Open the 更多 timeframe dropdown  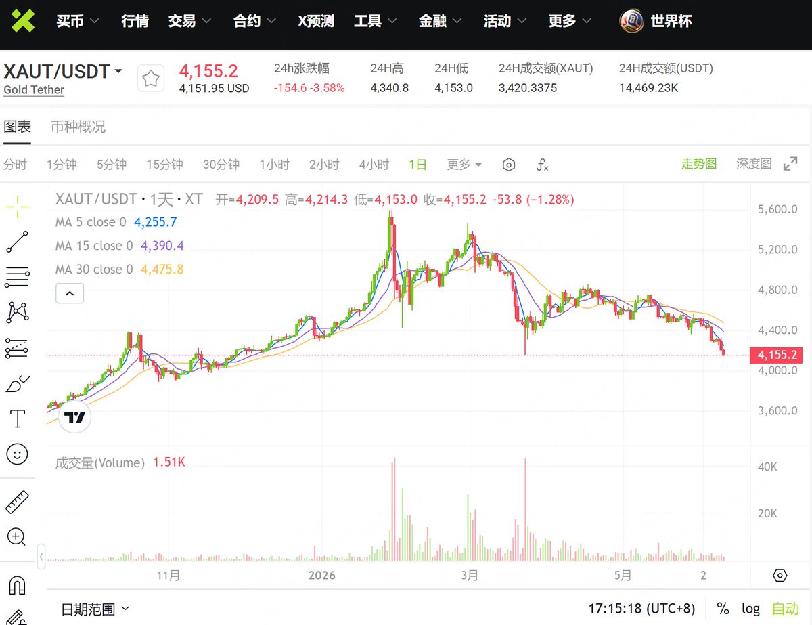click(x=464, y=165)
